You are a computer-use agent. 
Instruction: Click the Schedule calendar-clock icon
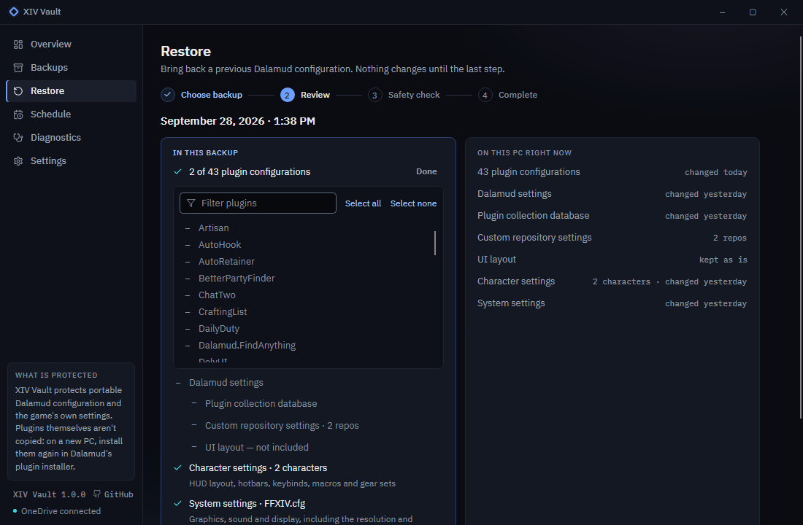point(18,114)
